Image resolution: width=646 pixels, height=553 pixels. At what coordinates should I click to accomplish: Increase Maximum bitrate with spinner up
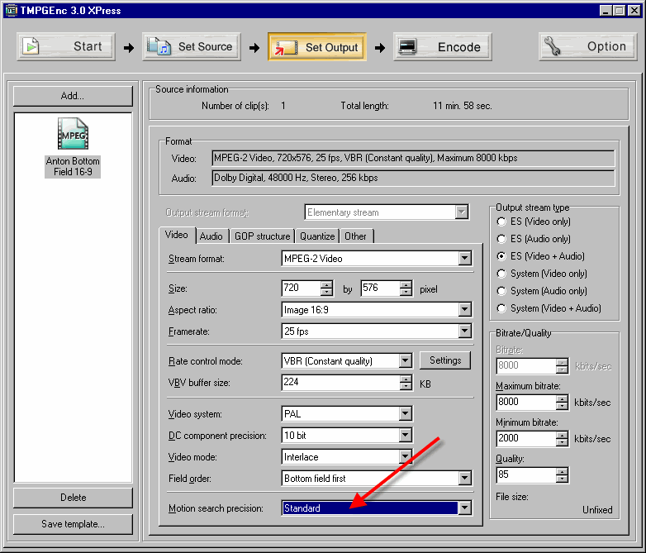click(562, 398)
